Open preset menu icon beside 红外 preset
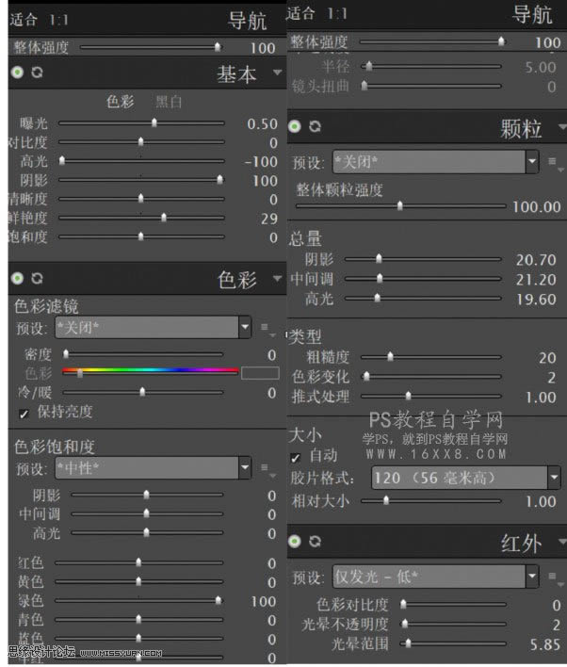 553,577
